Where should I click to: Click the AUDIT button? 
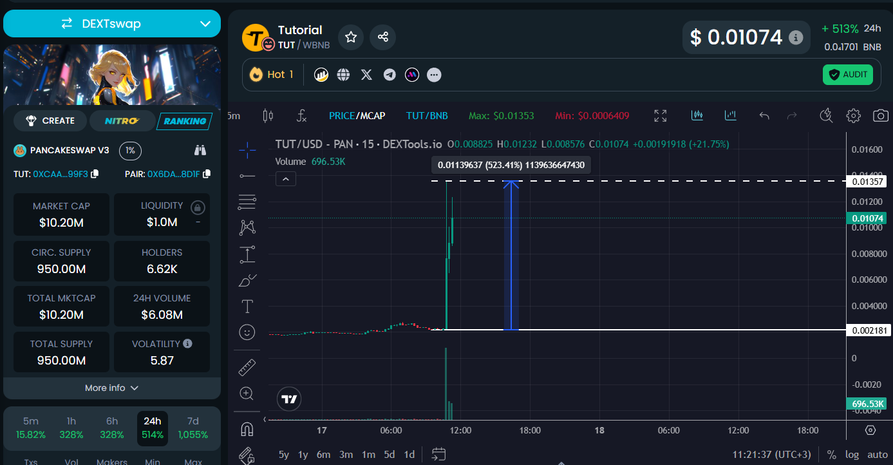click(847, 75)
